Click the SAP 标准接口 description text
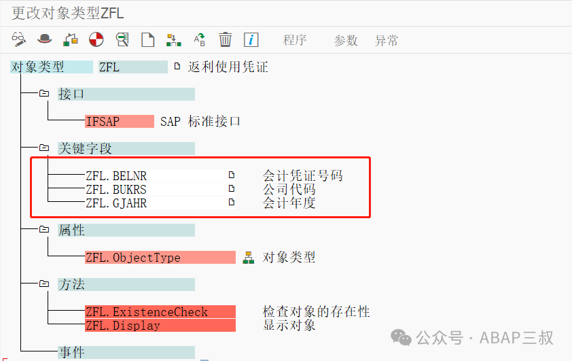 [200, 121]
